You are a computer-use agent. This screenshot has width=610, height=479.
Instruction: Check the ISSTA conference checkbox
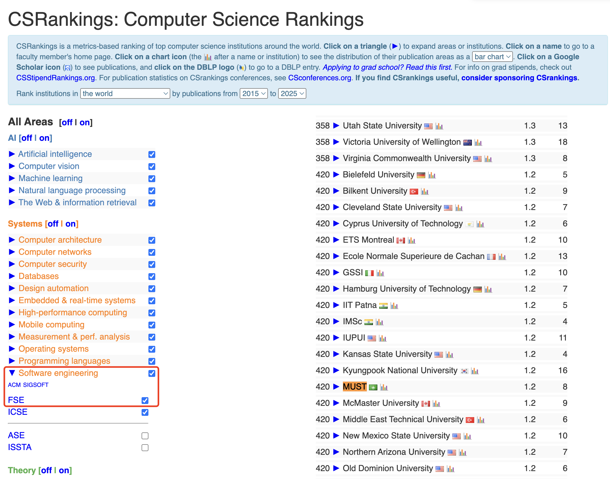pos(145,448)
